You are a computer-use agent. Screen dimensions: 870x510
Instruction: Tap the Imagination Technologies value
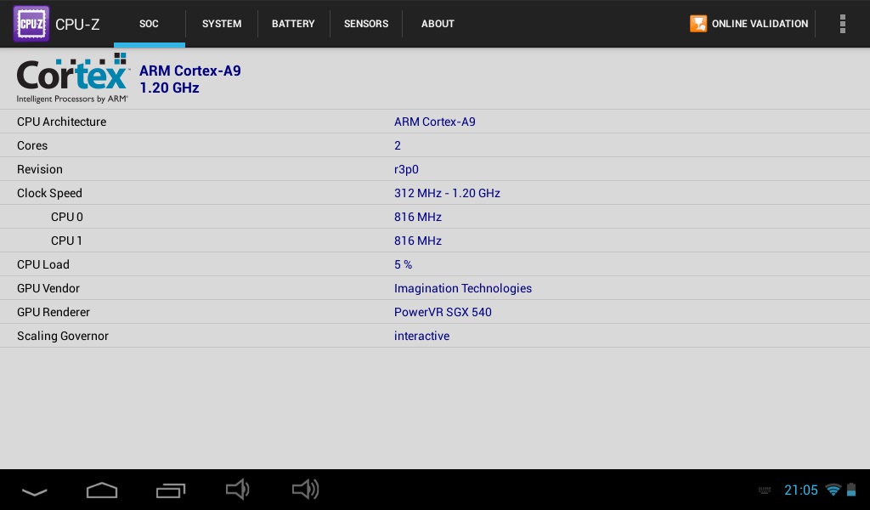pyautogui.click(x=463, y=288)
